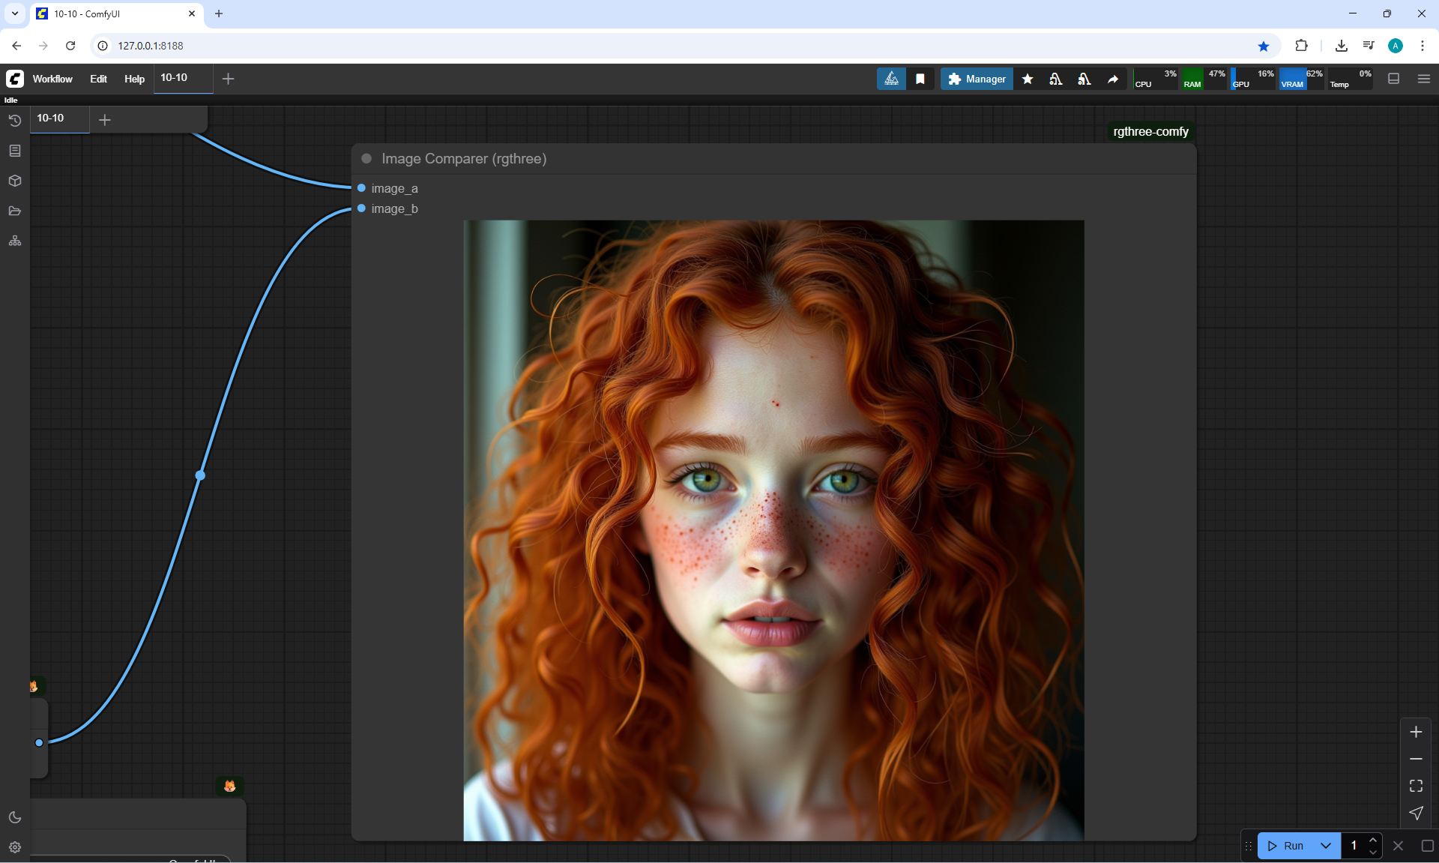
Task: Toggle dark theme moon icon
Action: pos(14,817)
